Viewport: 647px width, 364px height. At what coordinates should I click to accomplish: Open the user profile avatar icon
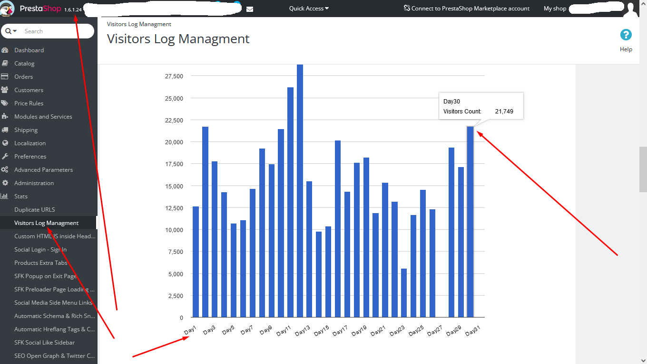click(x=631, y=9)
